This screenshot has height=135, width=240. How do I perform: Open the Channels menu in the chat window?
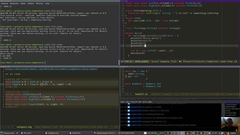pos(134,102)
